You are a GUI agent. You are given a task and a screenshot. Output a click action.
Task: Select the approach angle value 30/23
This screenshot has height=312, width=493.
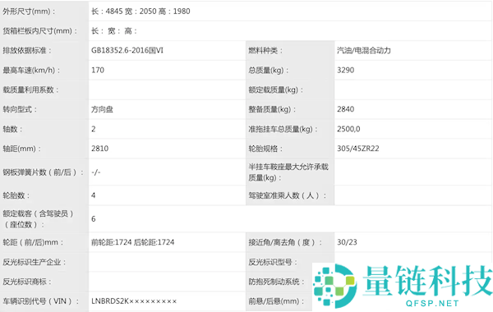coord(347,242)
